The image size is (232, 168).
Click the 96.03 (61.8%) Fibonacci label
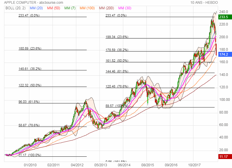(29, 102)
